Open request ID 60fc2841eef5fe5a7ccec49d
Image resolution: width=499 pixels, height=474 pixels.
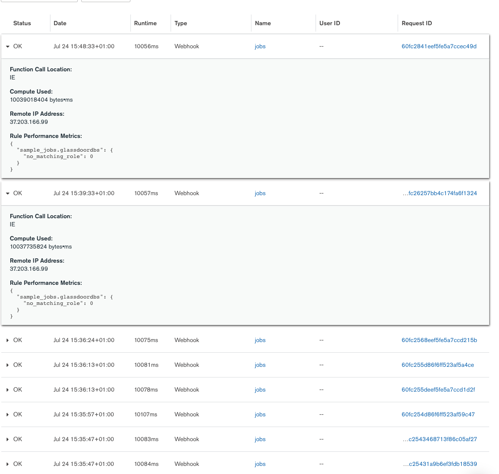(x=439, y=47)
